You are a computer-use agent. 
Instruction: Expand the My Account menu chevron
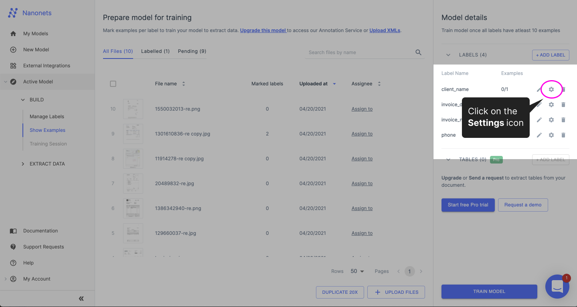click(5, 279)
